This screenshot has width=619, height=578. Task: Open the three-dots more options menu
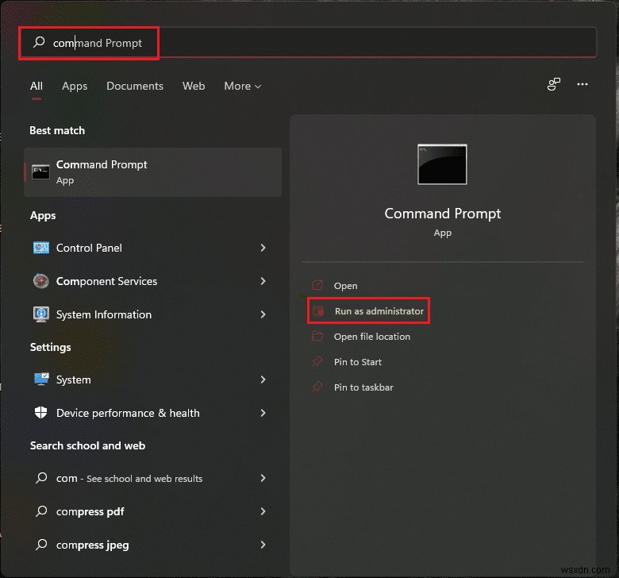582,85
